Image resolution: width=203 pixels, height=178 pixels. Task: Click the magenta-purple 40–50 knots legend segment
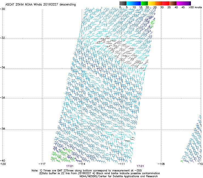click(184, 3)
